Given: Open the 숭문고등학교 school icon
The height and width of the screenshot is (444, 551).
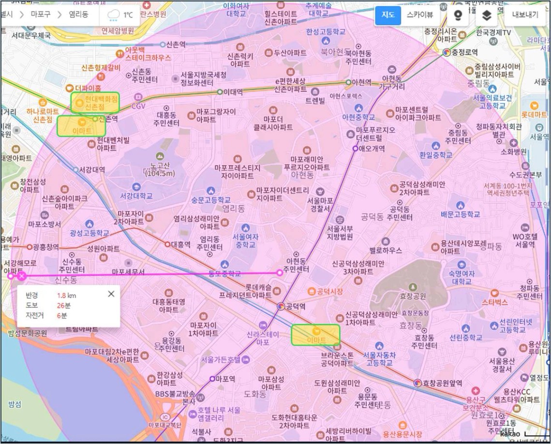Looking at the screenshot, I should [210, 191].
